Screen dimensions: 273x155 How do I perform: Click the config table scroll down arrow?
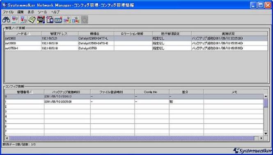point(266,133)
